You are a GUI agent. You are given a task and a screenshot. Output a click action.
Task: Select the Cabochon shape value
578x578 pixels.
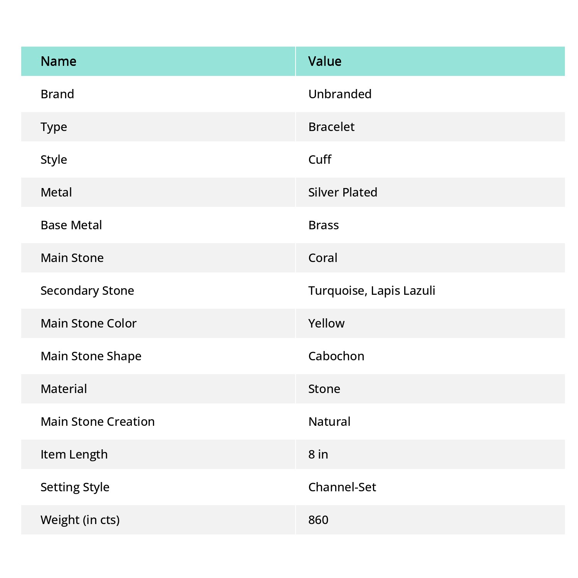click(x=336, y=356)
